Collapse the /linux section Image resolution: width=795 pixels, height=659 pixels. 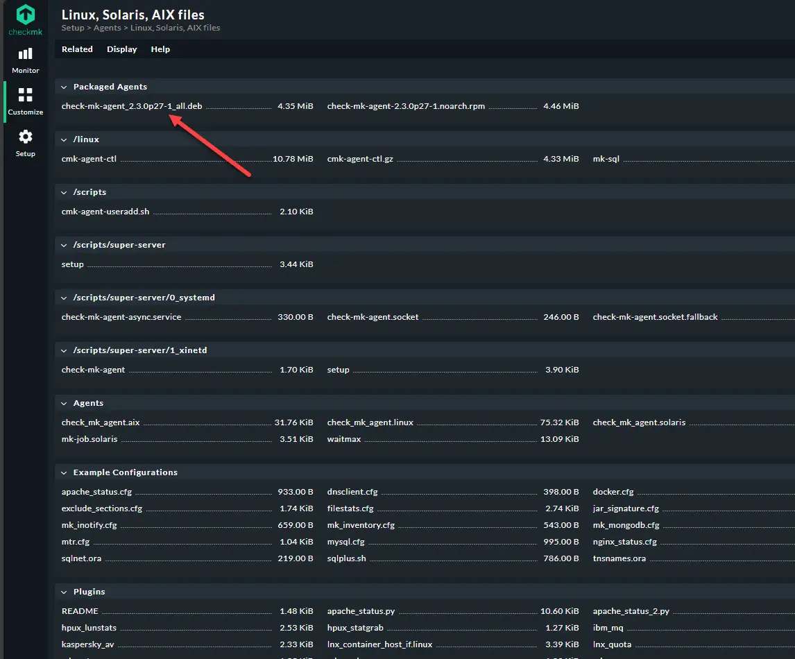(x=64, y=140)
